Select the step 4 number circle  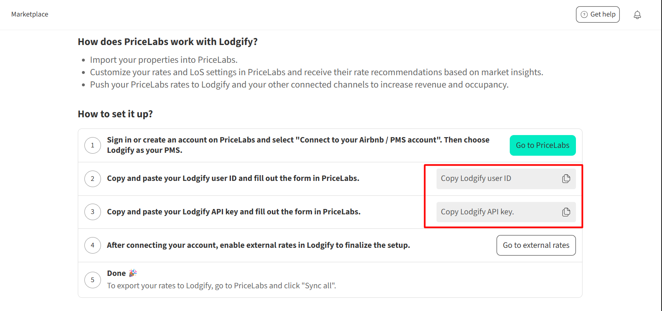pyautogui.click(x=93, y=245)
